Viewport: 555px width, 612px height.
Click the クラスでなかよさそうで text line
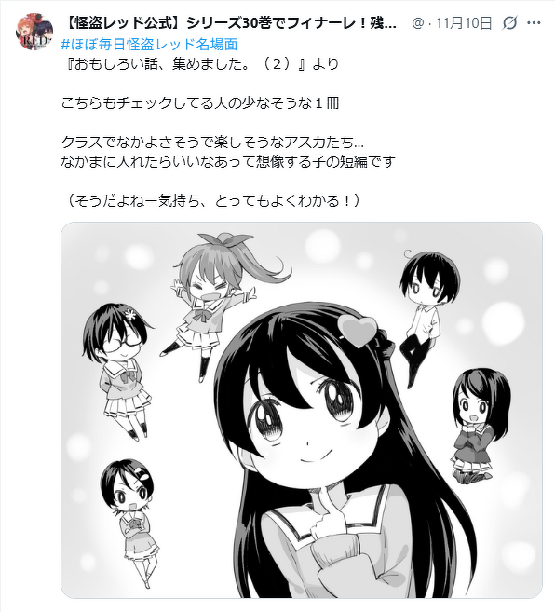212,143
